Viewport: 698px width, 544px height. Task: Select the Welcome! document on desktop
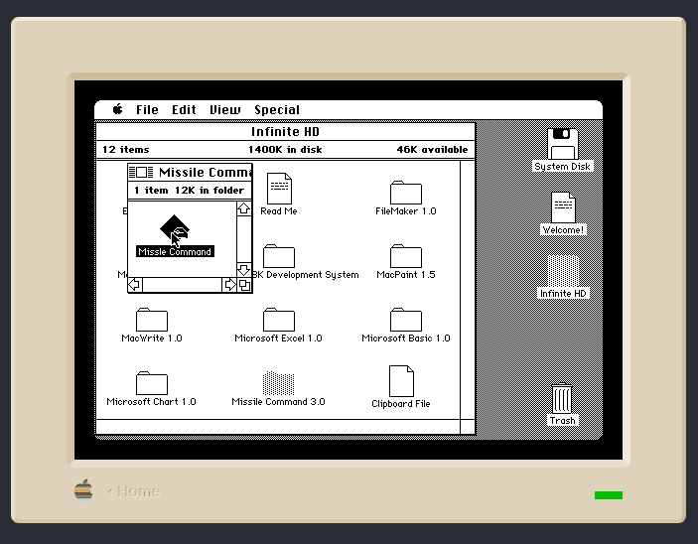tap(563, 207)
